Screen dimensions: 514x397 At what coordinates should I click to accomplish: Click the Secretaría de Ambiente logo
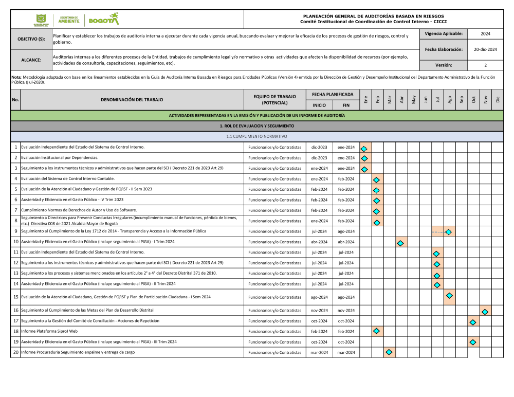point(69,20)
